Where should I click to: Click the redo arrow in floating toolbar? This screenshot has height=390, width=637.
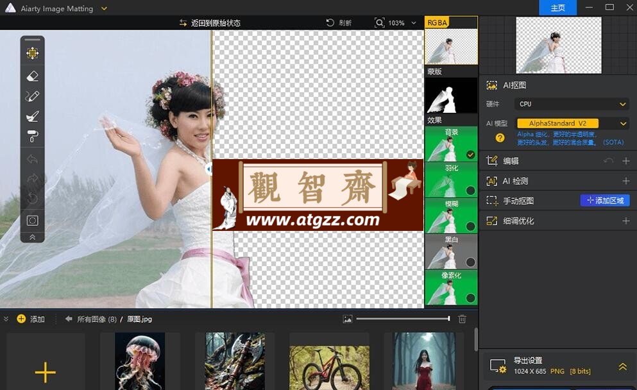click(33, 178)
